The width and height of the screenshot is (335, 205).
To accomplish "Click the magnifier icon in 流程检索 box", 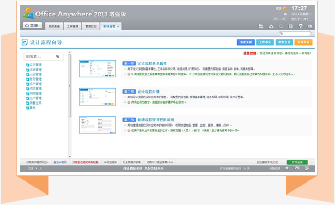I will [58, 56].
